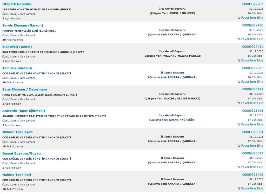Image resolution: width=266 pixels, height=194 pixels.
Task: Star the Antrenör (Spor Eğitmeni) listing
Action: pos(239,124)
